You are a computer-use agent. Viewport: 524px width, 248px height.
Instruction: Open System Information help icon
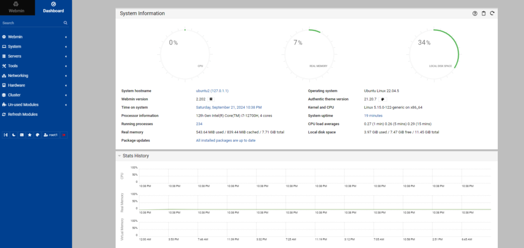[x=474, y=13]
